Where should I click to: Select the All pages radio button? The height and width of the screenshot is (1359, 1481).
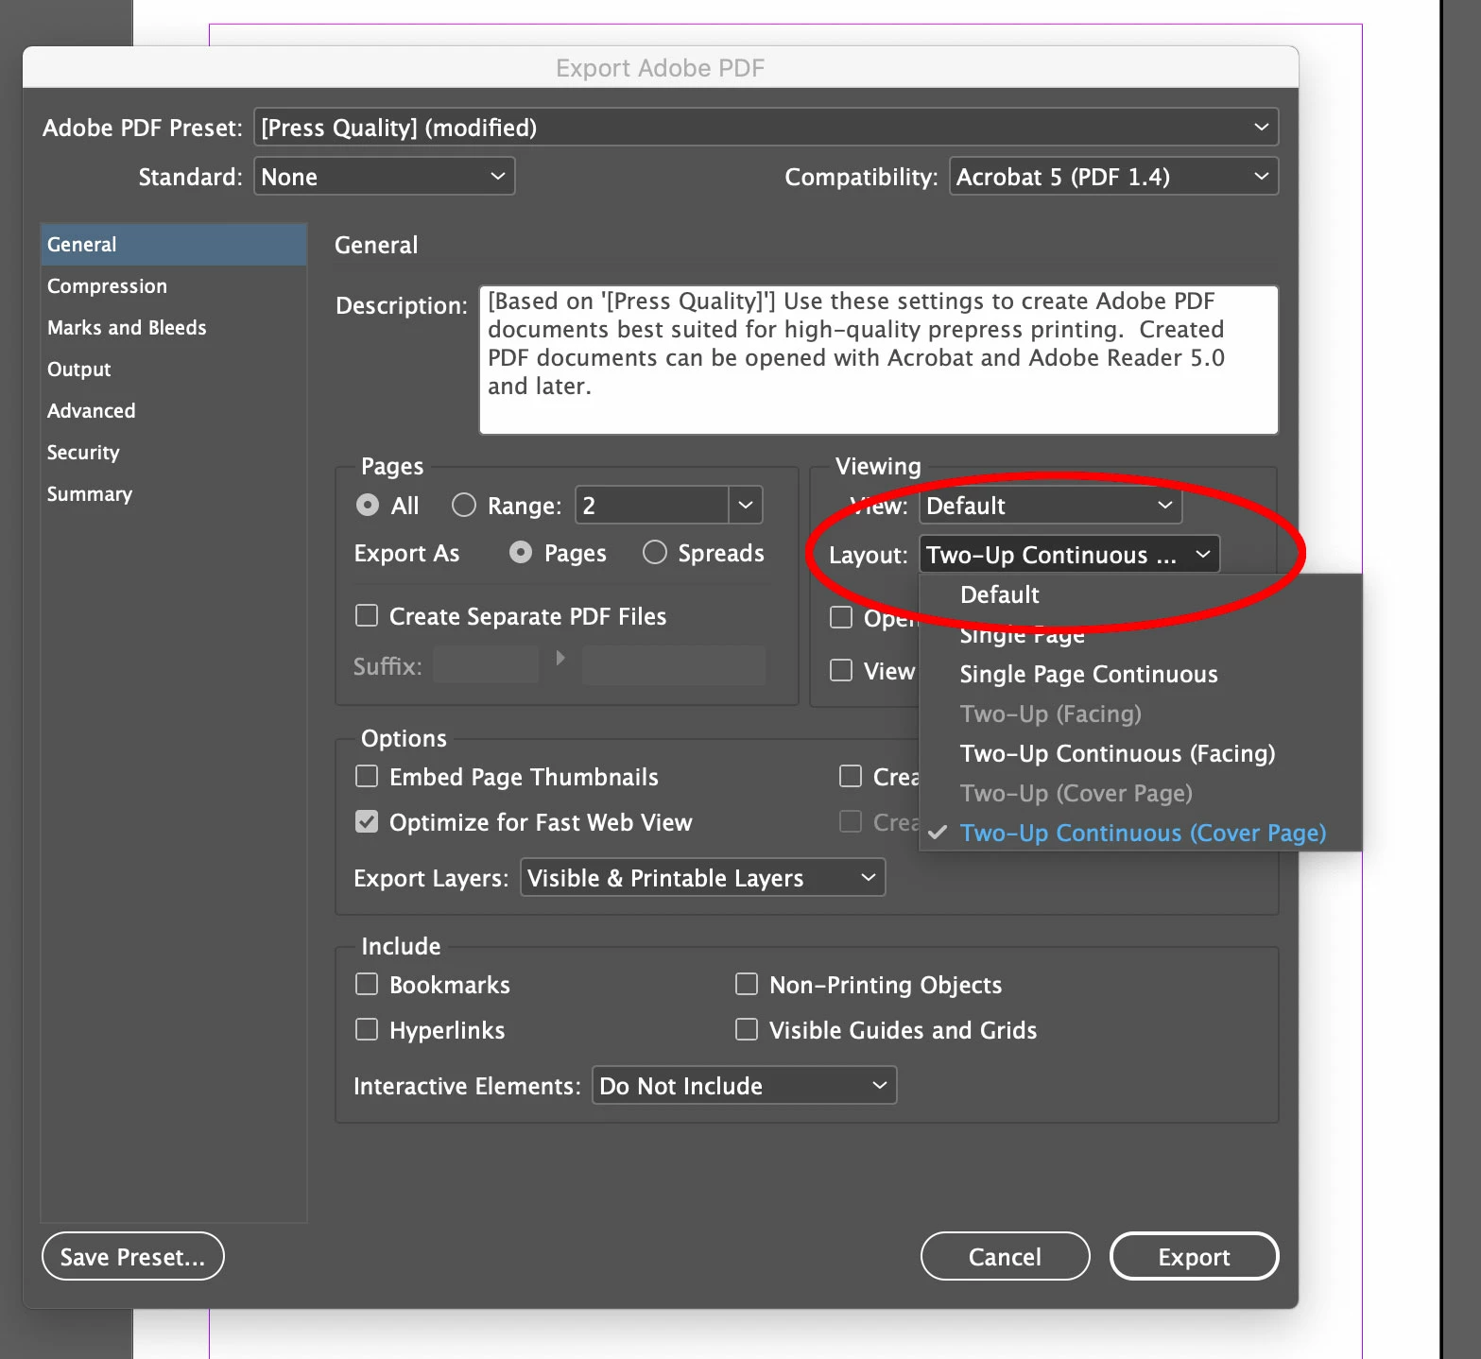pyautogui.click(x=368, y=506)
